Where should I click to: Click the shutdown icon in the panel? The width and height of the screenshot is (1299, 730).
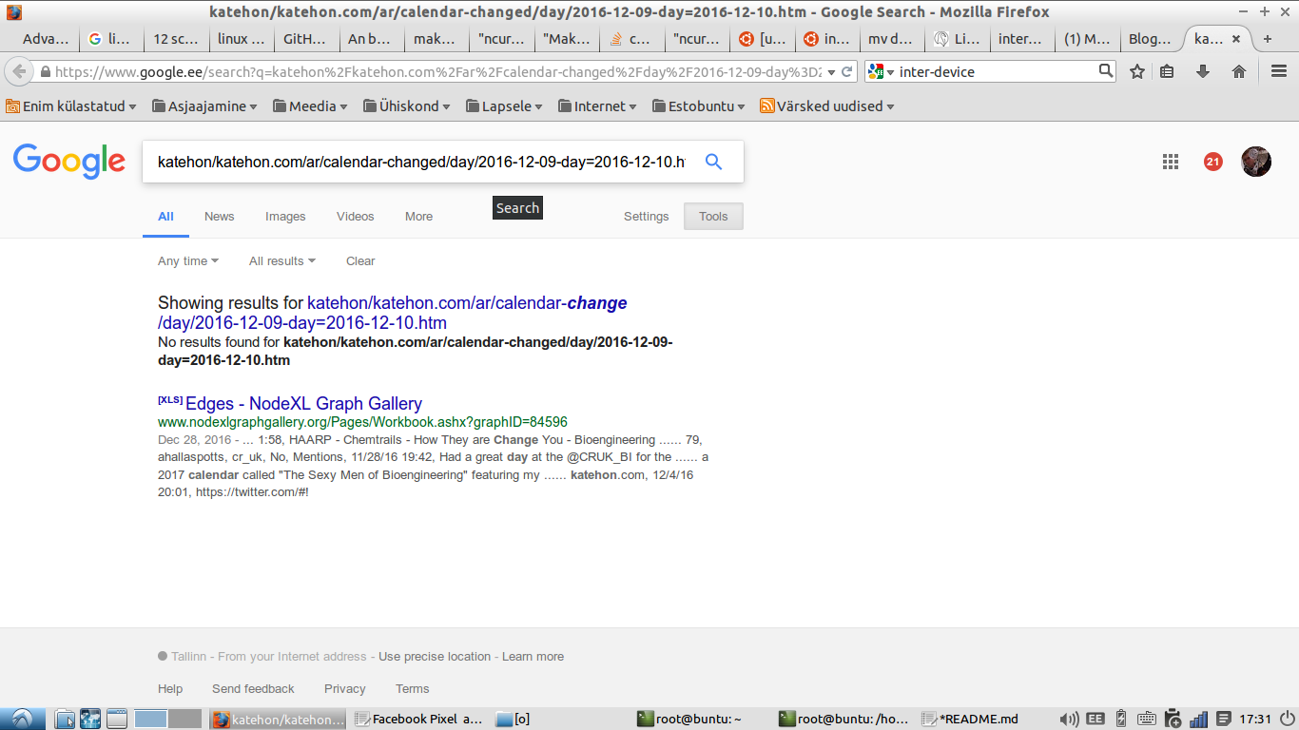1286,719
